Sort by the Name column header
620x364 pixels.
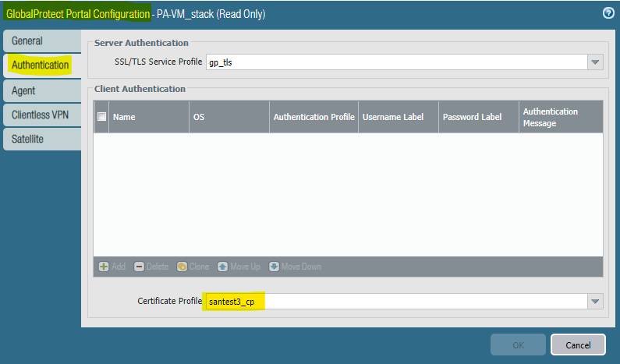pos(148,117)
